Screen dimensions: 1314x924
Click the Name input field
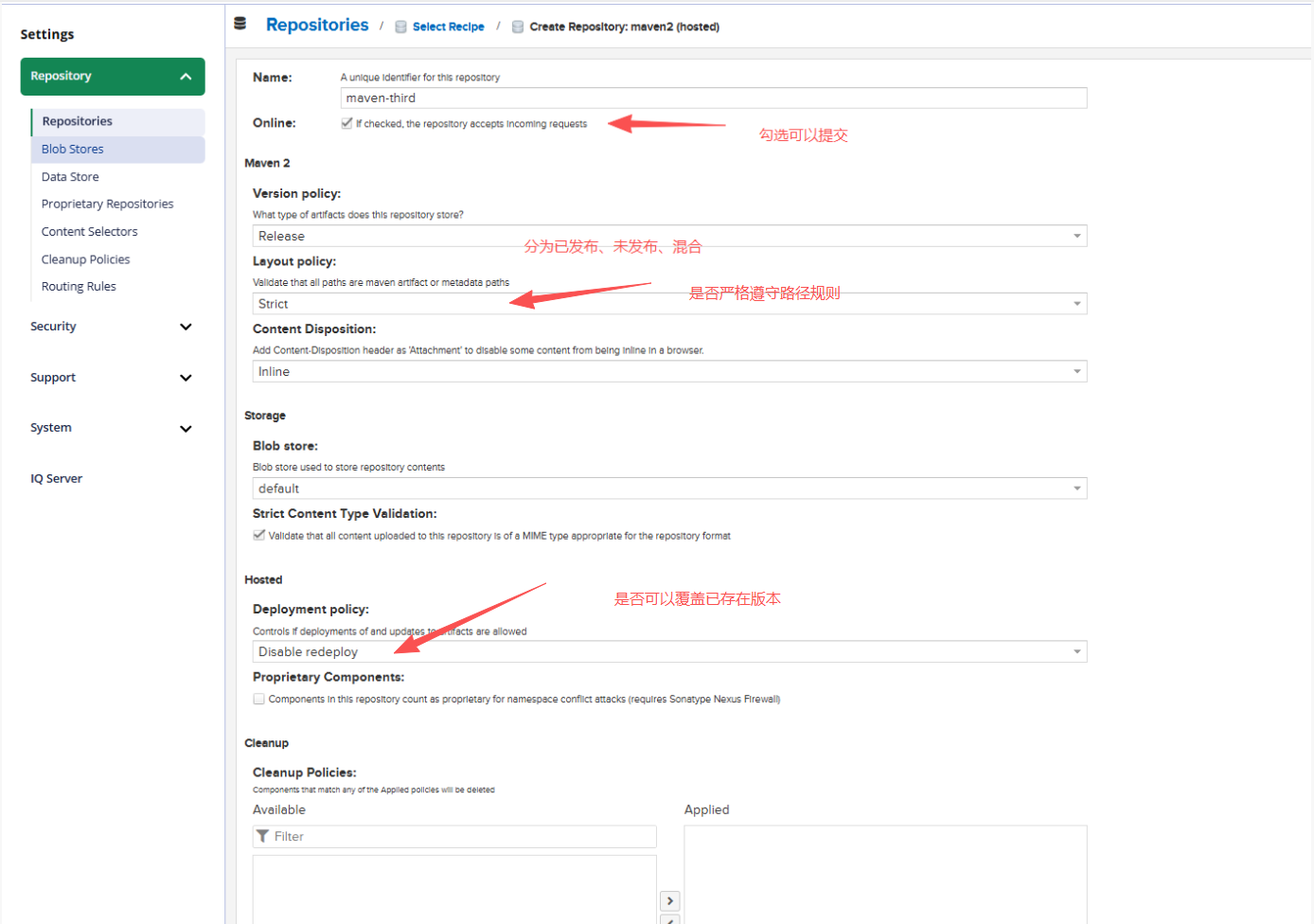click(714, 98)
